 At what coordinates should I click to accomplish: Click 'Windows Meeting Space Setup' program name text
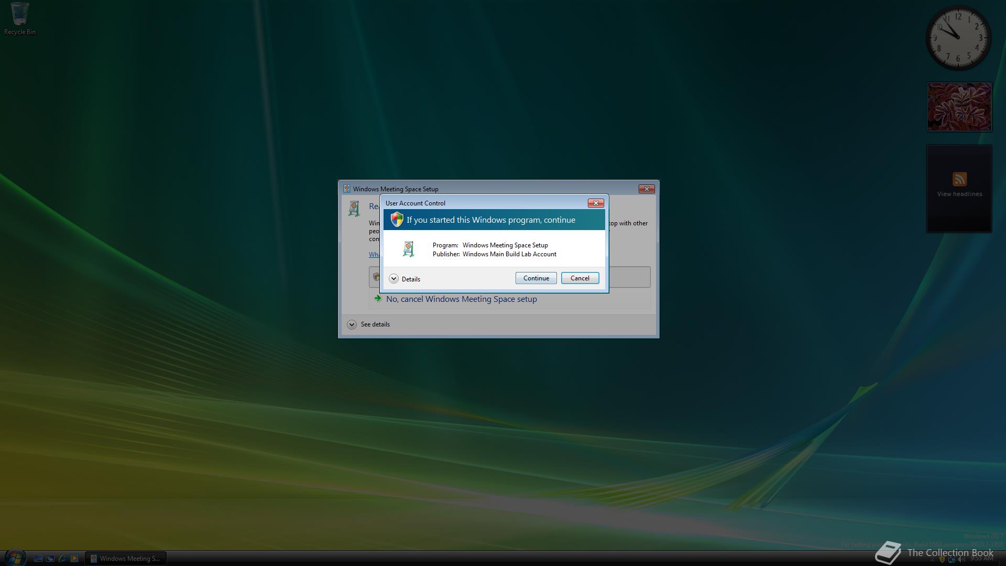505,245
